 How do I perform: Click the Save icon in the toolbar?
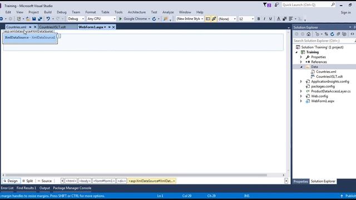pyautogui.click(x=34, y=19)
